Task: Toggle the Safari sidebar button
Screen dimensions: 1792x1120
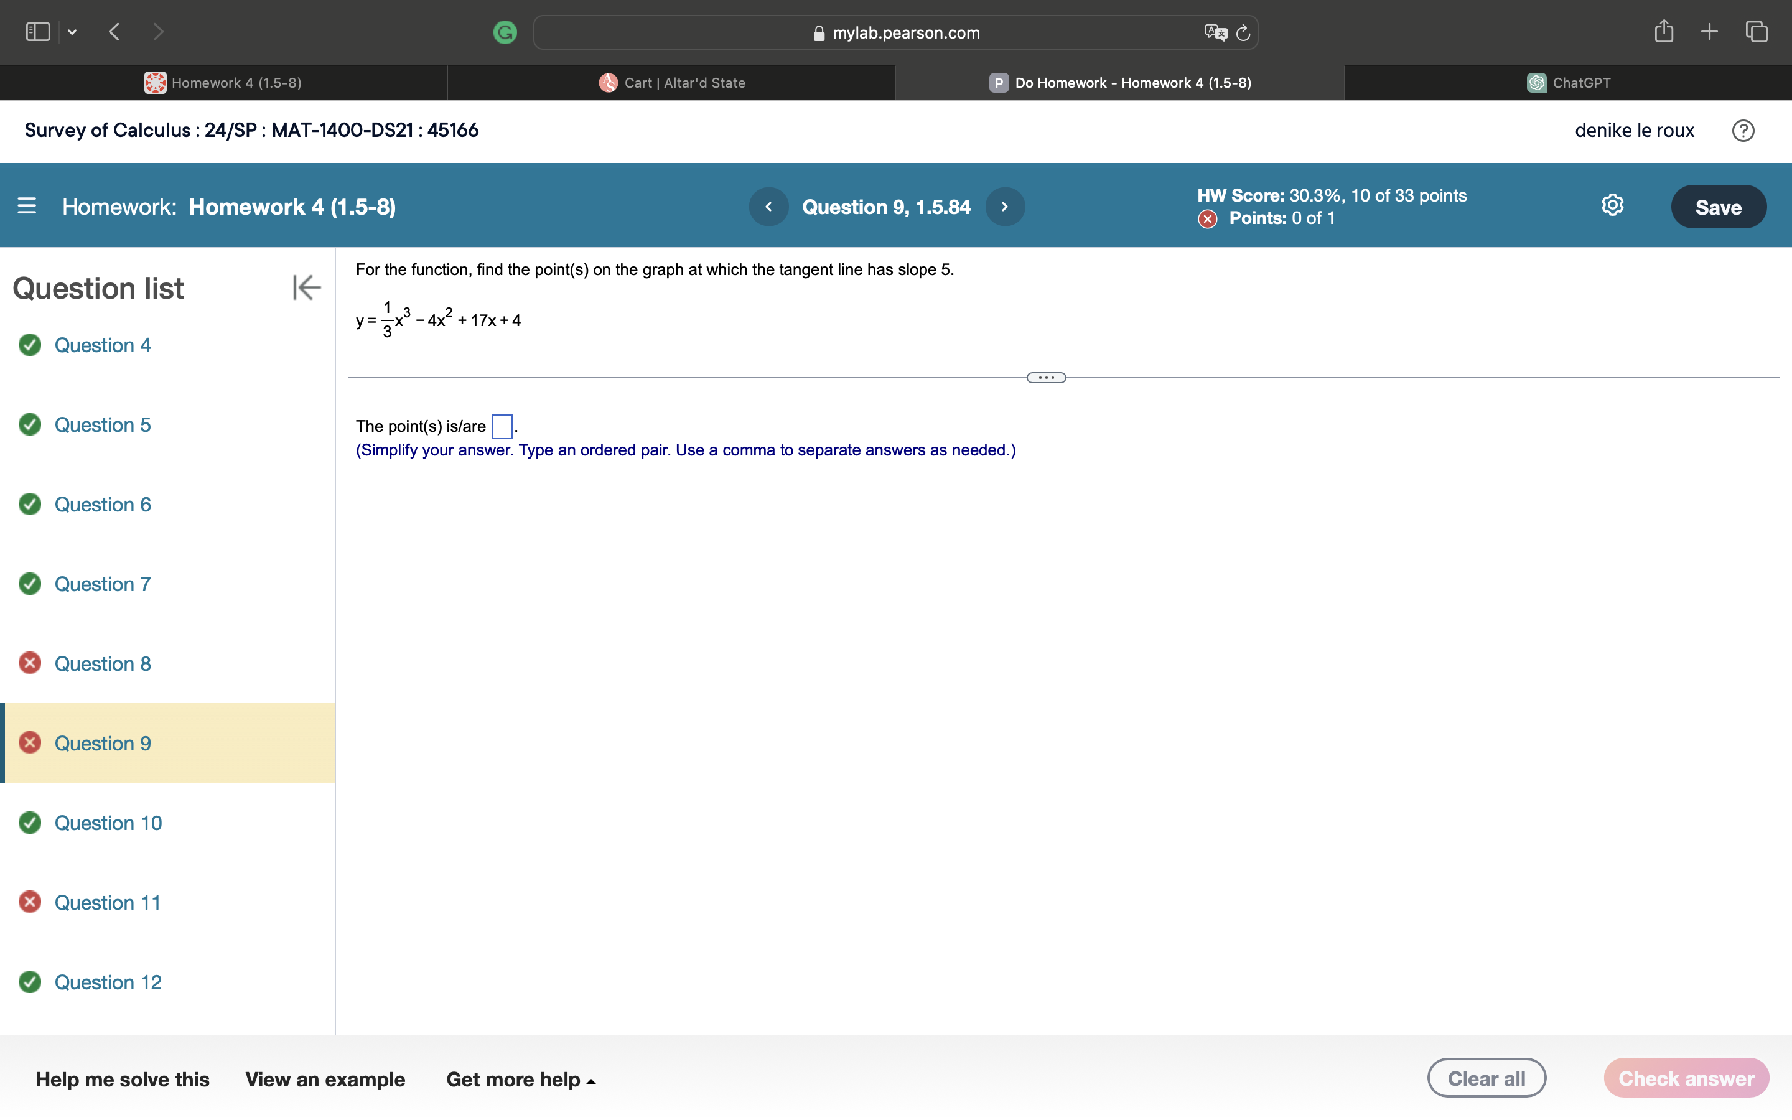Action: pyautogui.click(x=38, y=31)
